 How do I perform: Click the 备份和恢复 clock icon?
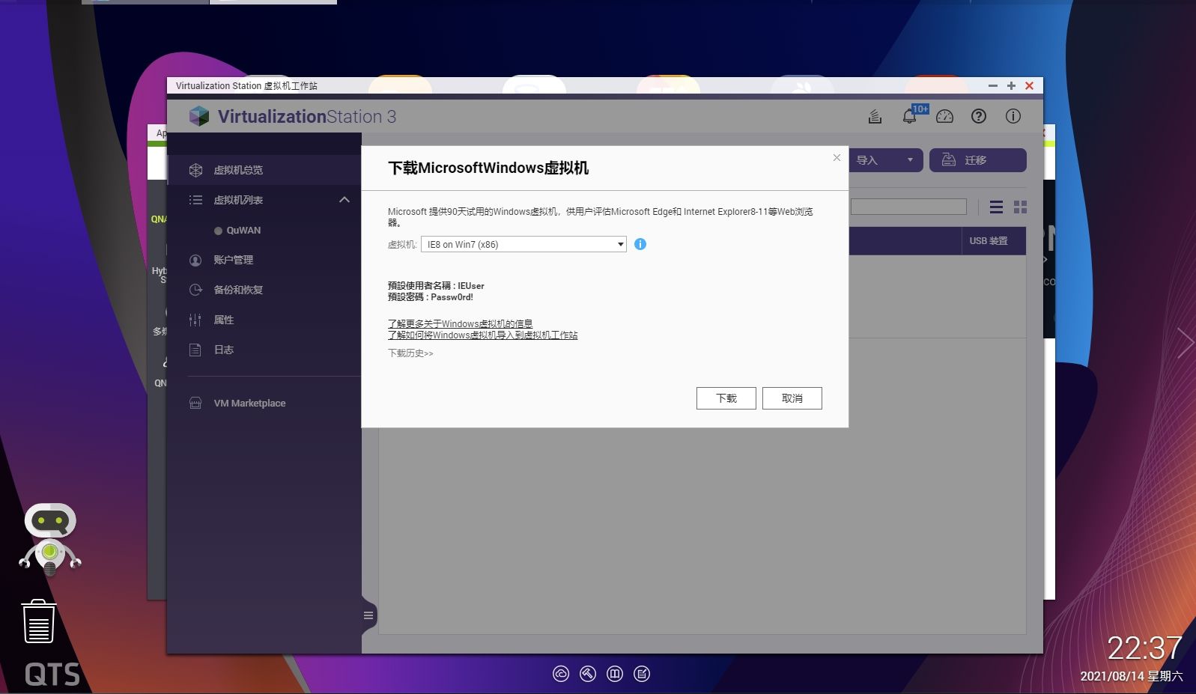[195, 290]
